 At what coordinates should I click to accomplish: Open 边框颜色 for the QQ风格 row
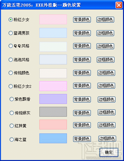tap(105, 46)
